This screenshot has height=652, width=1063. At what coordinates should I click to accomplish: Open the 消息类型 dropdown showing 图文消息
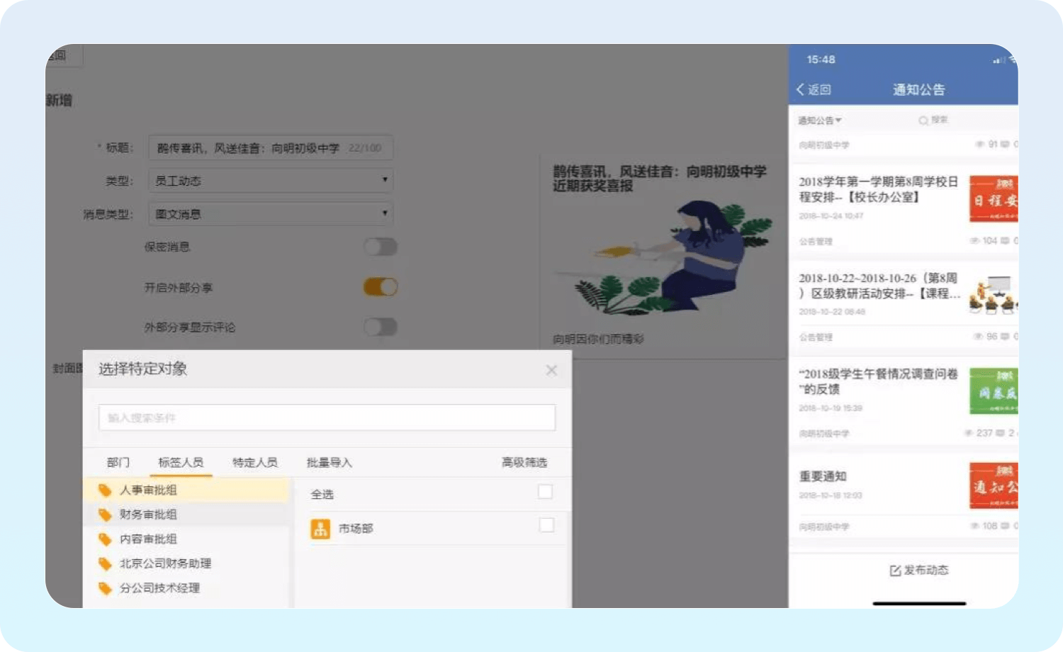pos(270,213)
